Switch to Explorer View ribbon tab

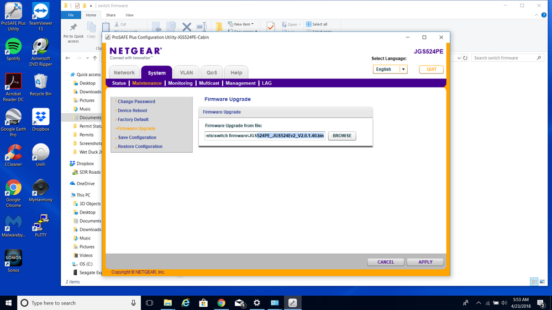pos(129,15)
